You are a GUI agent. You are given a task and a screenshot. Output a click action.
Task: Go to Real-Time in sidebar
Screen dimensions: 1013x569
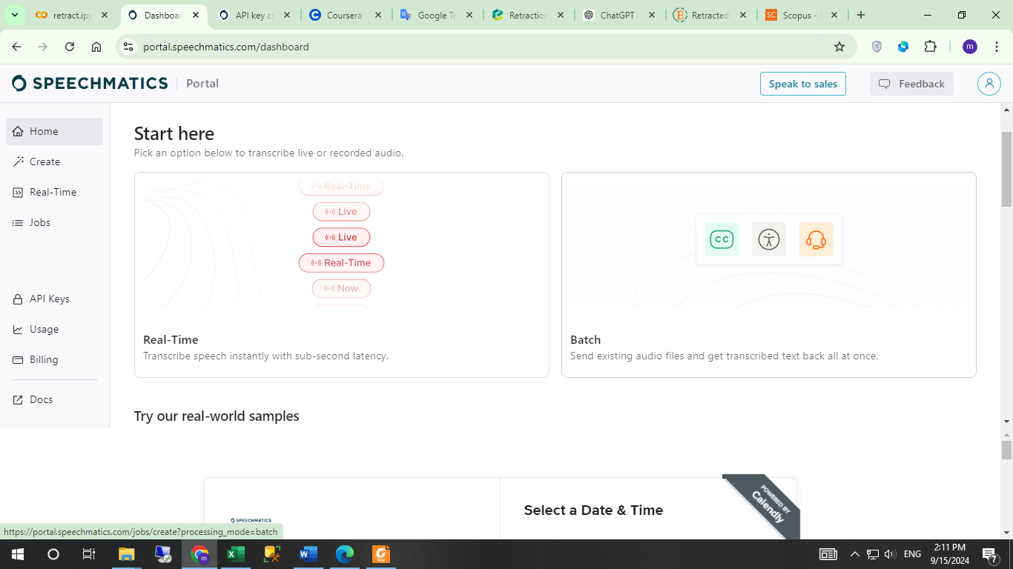pos(54,192)
